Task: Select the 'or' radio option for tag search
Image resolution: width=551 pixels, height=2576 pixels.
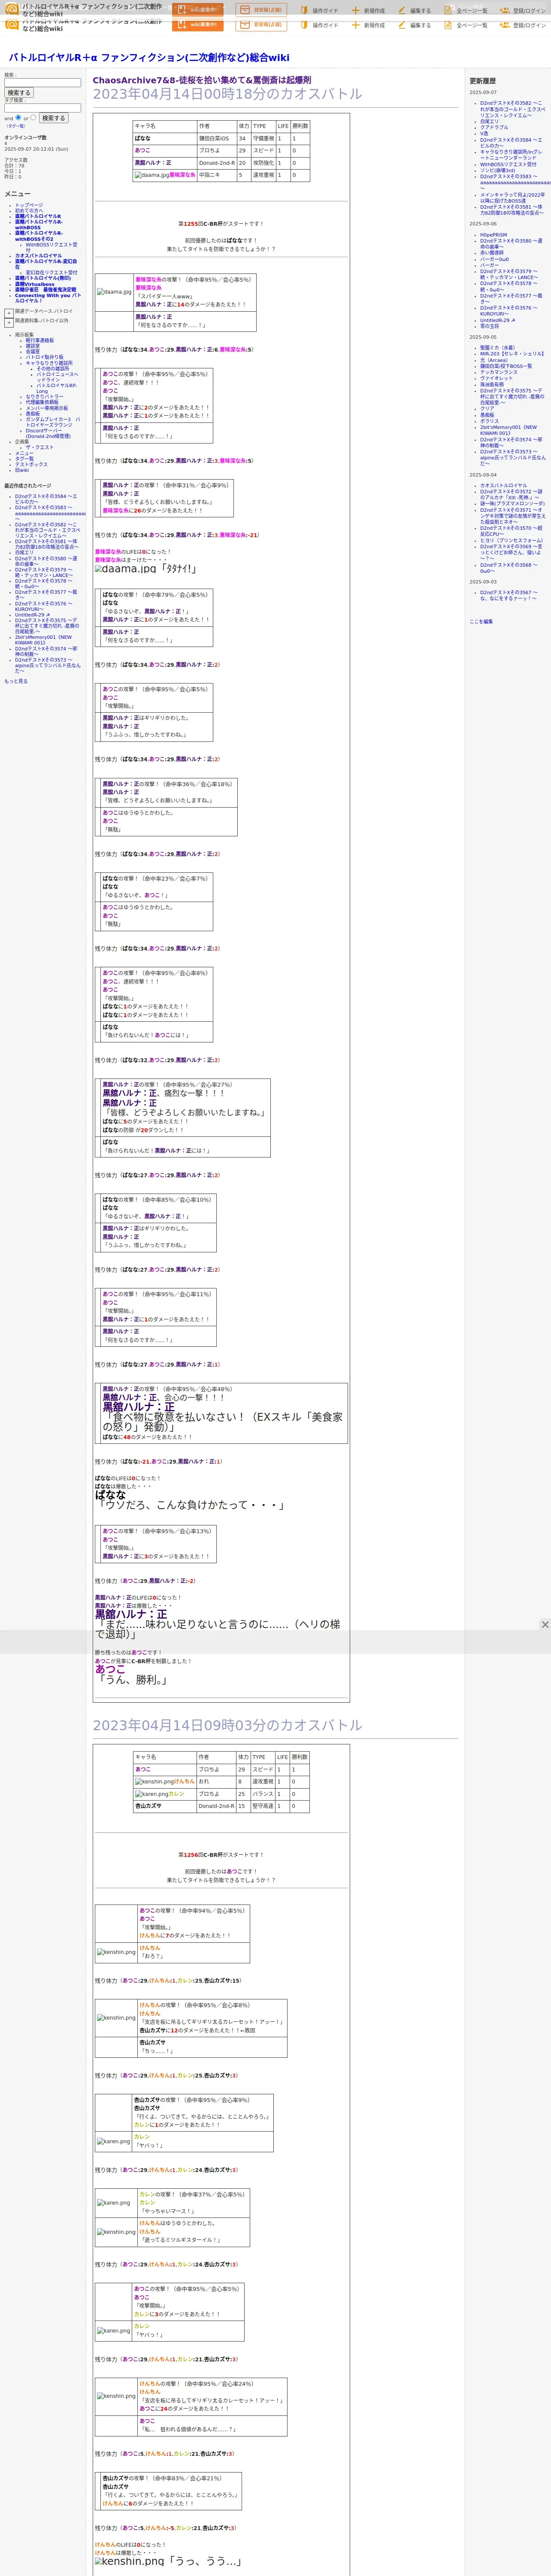Action: pos(33,117)
